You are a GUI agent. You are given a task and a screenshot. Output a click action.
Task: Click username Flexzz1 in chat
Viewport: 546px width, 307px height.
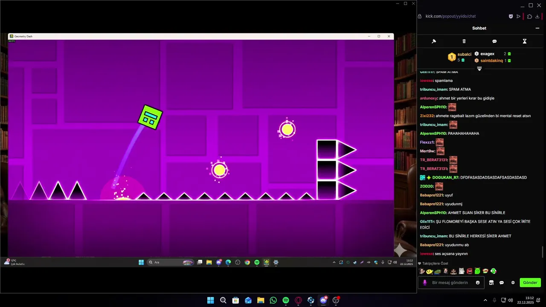click(x=427, y=142)
